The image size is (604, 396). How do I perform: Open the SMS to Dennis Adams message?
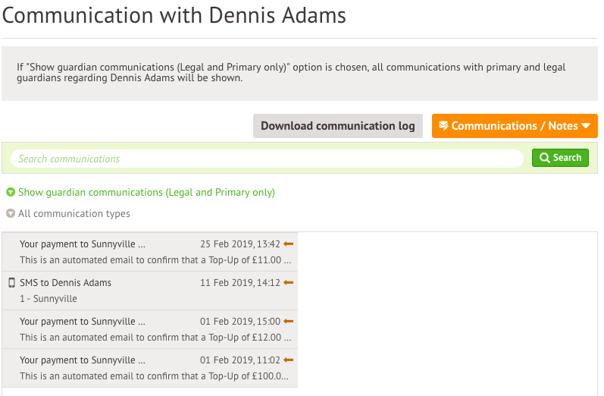click(66, 283)
